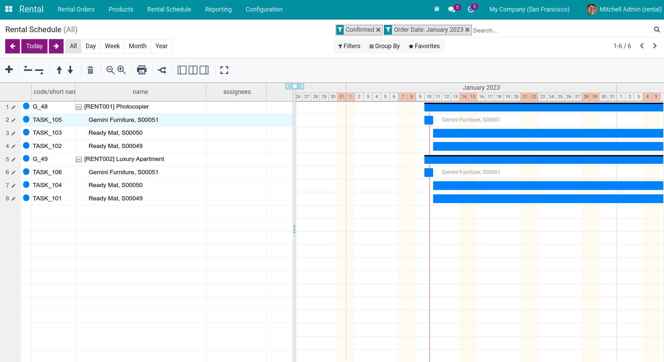This screenshot has width=664, height=362.
Task: Click the Today button
Action: tap(34, 46)
